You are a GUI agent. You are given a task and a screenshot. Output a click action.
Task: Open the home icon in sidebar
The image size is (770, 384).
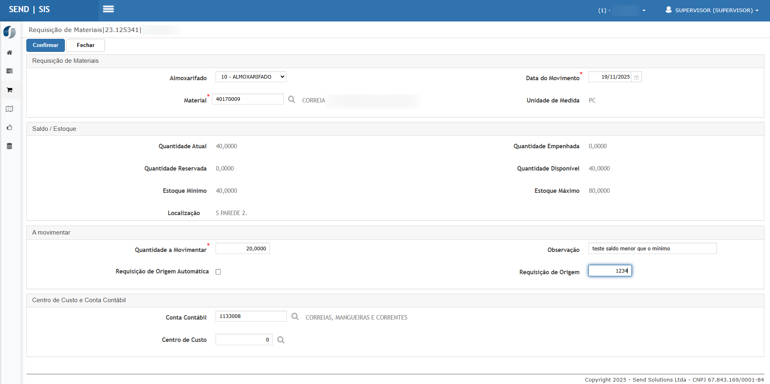(x=9, y=53)
